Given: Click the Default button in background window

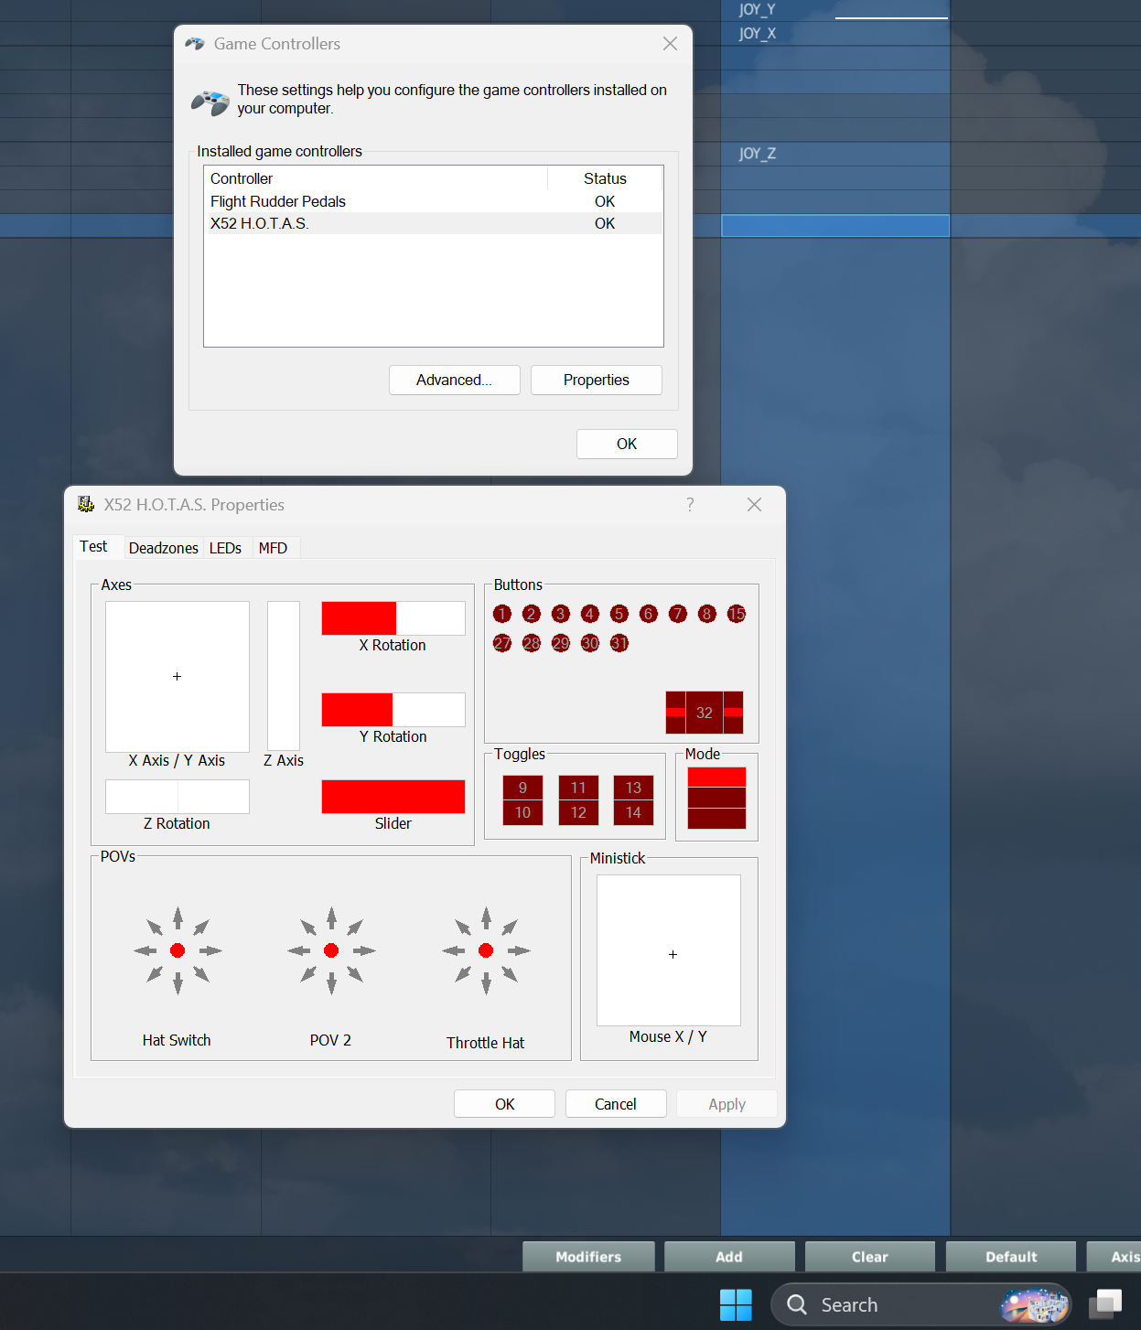Looking at the screenshot, I should 1011,1257.
